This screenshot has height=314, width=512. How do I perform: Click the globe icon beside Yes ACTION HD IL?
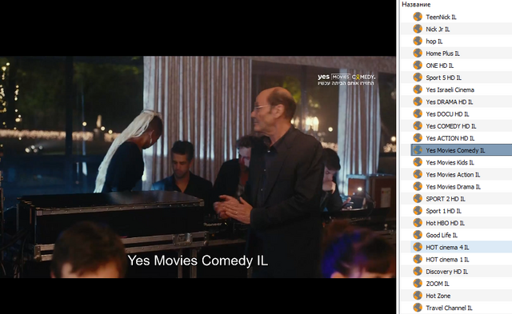[418, 138]
